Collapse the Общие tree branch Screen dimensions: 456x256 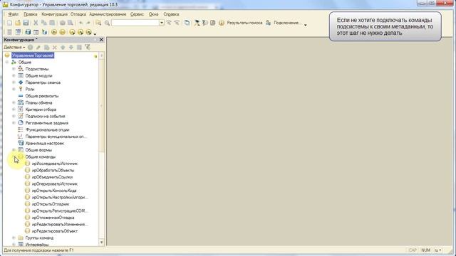7,62
